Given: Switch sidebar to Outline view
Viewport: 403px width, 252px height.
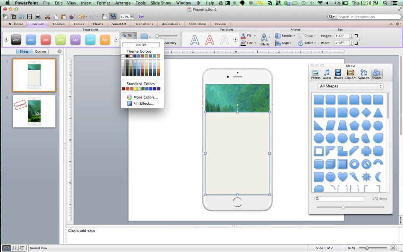Looking at the screenshot, I should [x=41, y=52].
